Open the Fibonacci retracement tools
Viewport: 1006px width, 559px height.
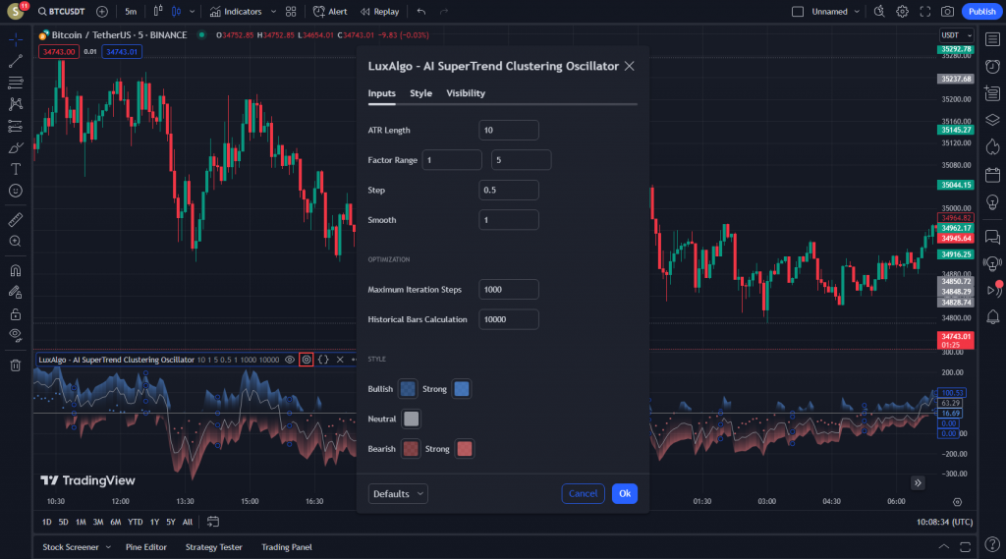coord(16,83)
